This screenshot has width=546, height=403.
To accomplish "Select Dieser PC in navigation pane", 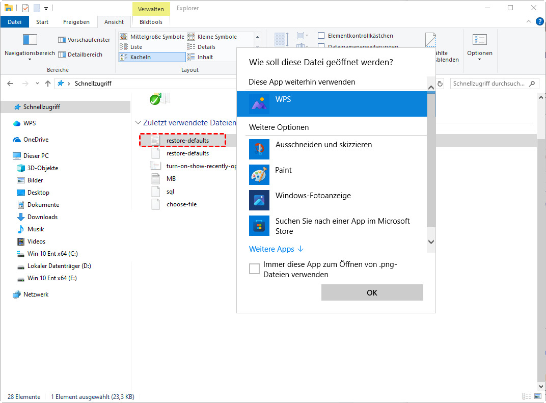I will tap(31, 156).
